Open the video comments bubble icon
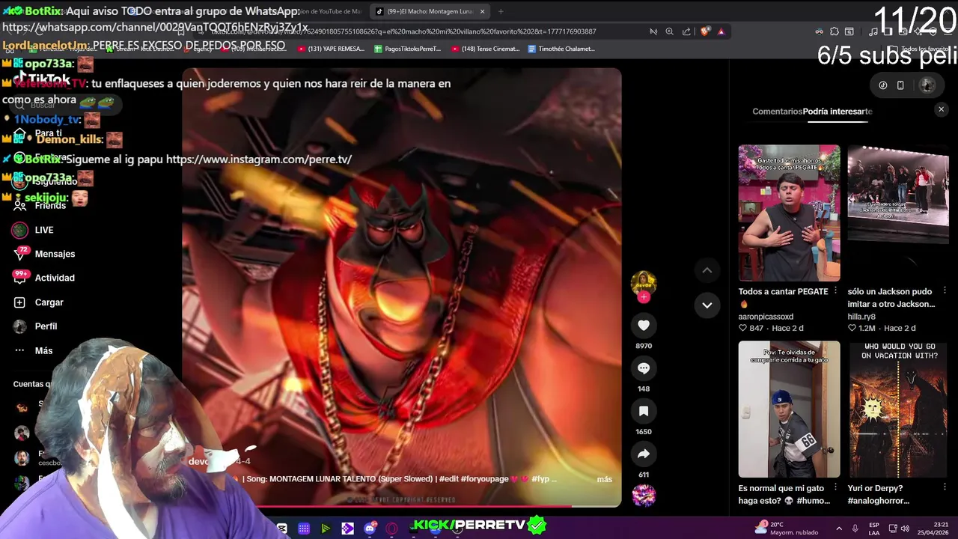Screen dimensions: 958x539 [x=644, y=368]
